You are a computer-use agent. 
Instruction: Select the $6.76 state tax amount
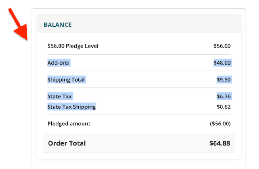223,96
